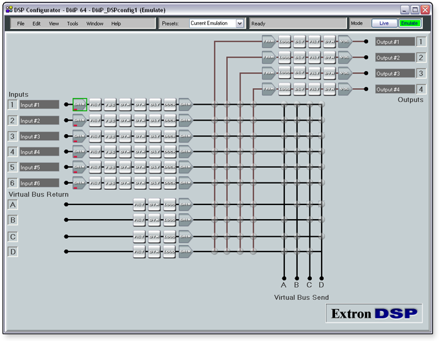This screenshot has width=441, height=341.
Task: Open the Presets dropdown list
Action: 239,23
